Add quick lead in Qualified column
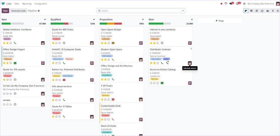Viewport: 280px width, 136px height. pyautogui.click(x=94, y=19)
